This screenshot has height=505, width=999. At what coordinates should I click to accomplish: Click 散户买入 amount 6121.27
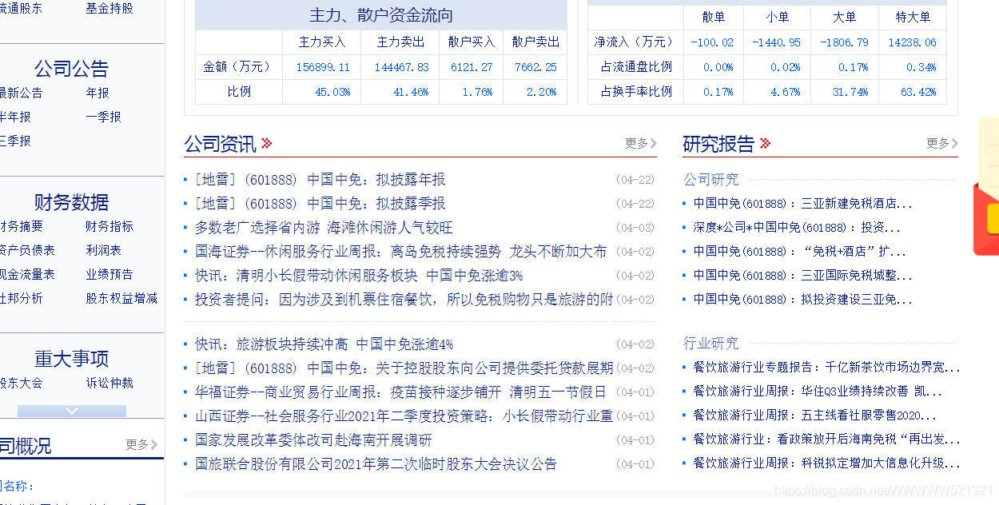(x=472, y=68)
